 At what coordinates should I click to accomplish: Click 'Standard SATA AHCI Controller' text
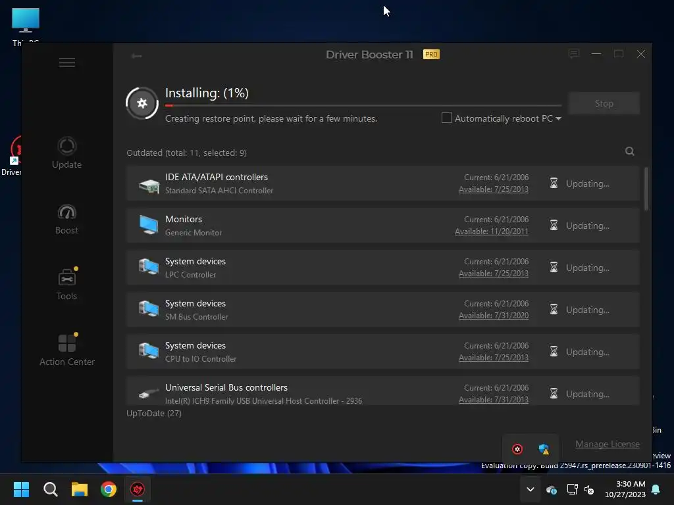click(219, 191)
